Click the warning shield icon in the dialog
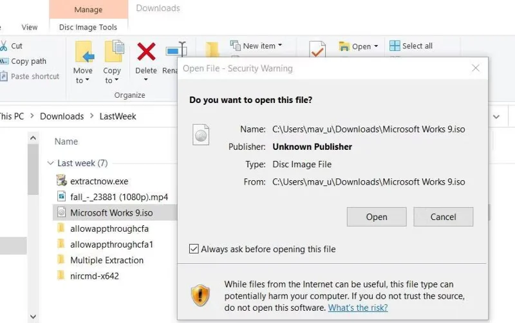This screenshot has width=515, height=323. pos(200,295)
